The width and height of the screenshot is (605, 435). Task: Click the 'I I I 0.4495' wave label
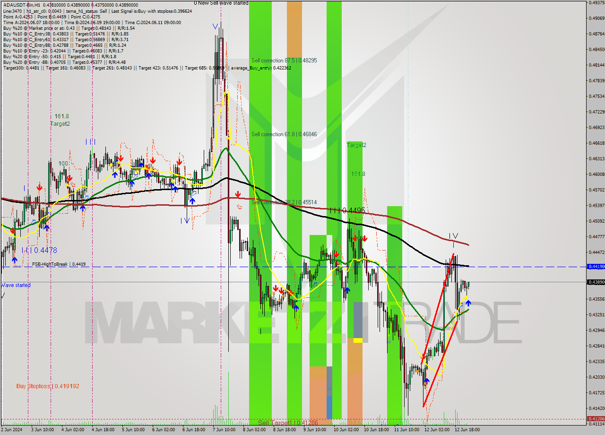[347, 210]
